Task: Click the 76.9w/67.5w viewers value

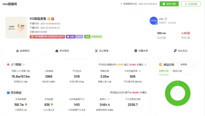Action: point(20,76)
